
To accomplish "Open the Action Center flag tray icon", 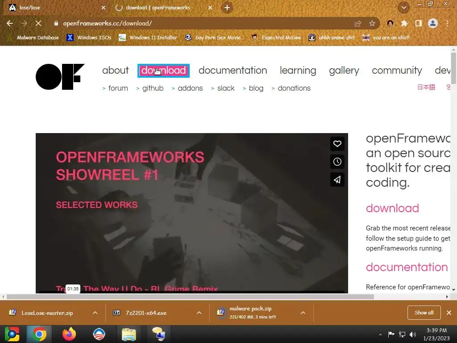I will (391, 334).
